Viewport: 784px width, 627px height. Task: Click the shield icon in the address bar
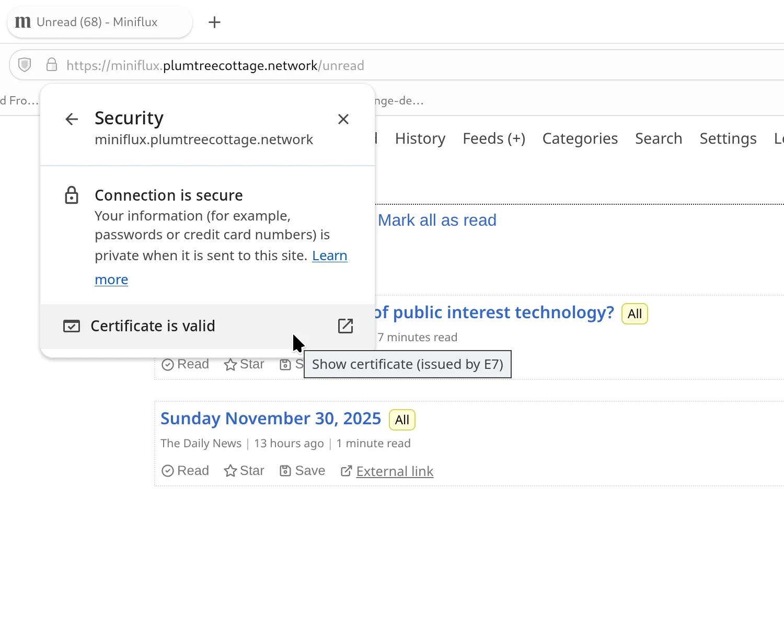pyautogui.click(x=24, y=64)
